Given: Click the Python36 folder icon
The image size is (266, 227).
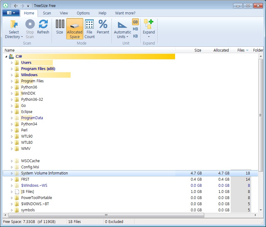Looking at the screenshot, I should pos(17,87).
